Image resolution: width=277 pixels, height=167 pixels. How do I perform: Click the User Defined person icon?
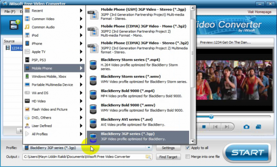tap(27, 126)
